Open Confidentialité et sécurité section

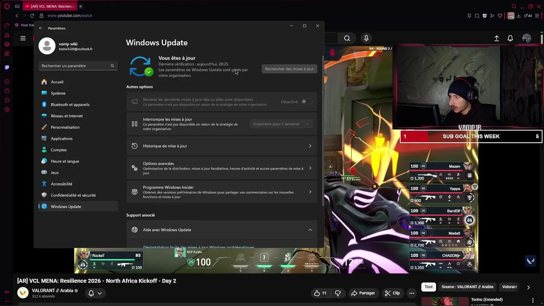pyautogui.click(x=78, y=195)
